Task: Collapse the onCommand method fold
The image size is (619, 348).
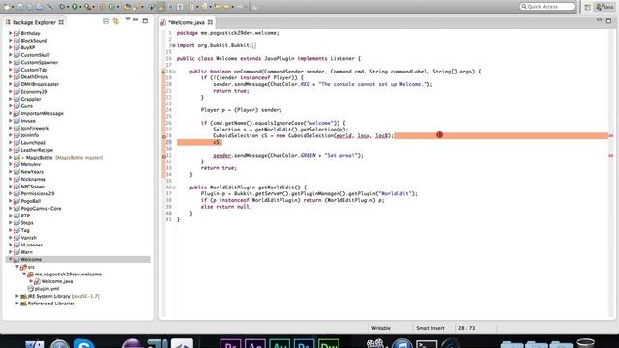Action: (174, 72)
